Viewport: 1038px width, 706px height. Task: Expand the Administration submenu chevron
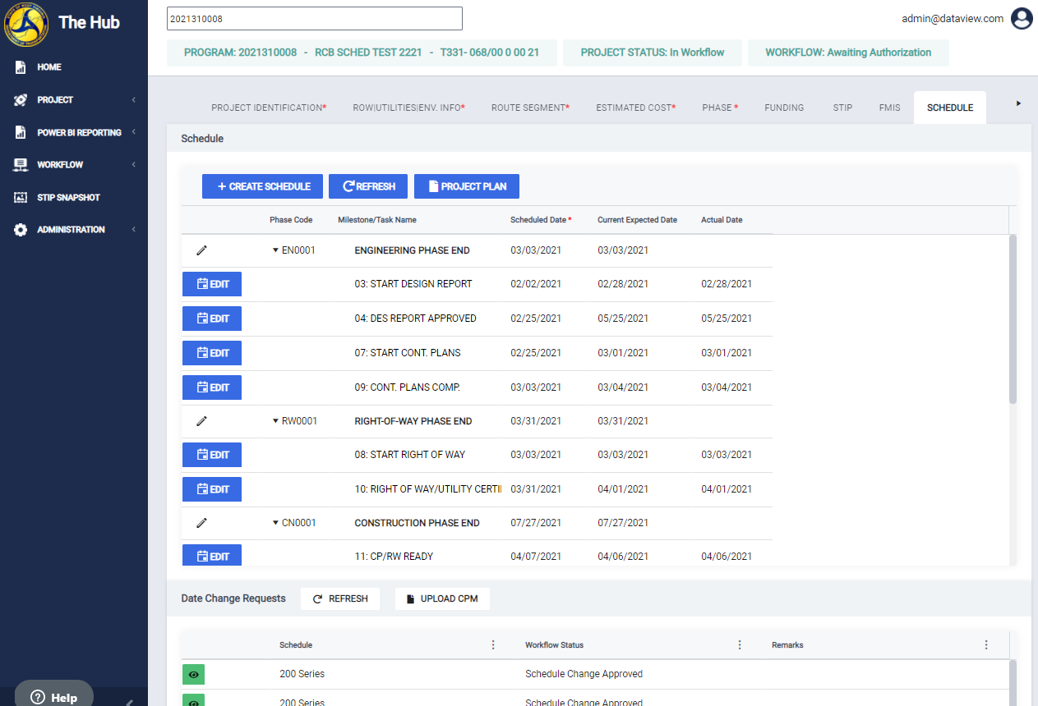[x=133, y=230]
